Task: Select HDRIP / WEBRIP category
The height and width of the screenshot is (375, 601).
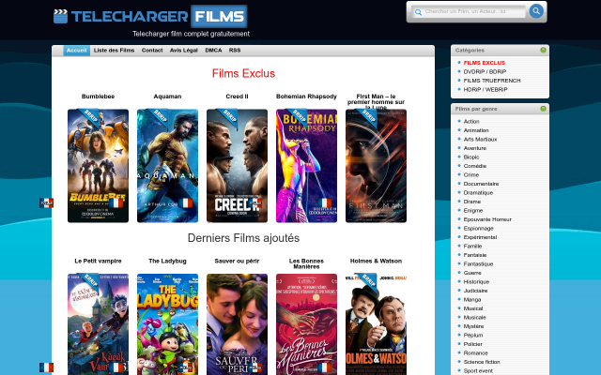Action: pyautogui.click(x=485, y=90)
